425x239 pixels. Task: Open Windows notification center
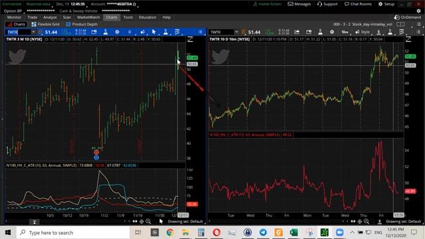point(414,232)
